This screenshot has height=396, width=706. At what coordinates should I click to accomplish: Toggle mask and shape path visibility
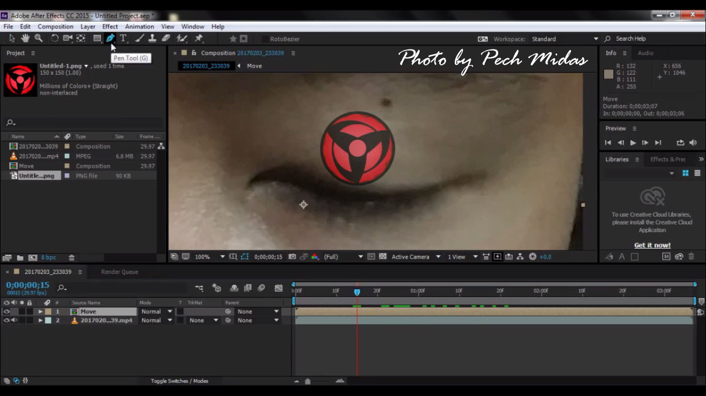click(245, 257)
